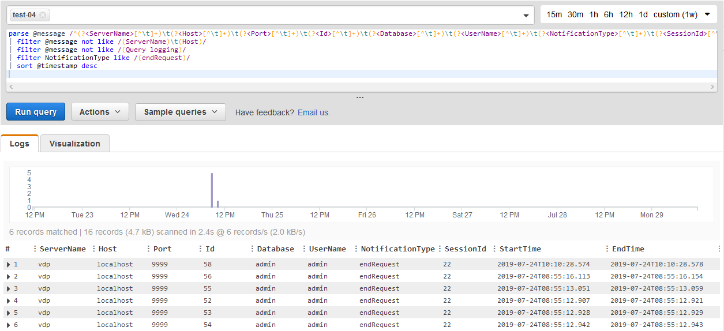724x331 pixels.
Task: Click StartTime 2019-07-24T08:55:13.051 cell
Action: pyautogui.click(x=544, y=288)
